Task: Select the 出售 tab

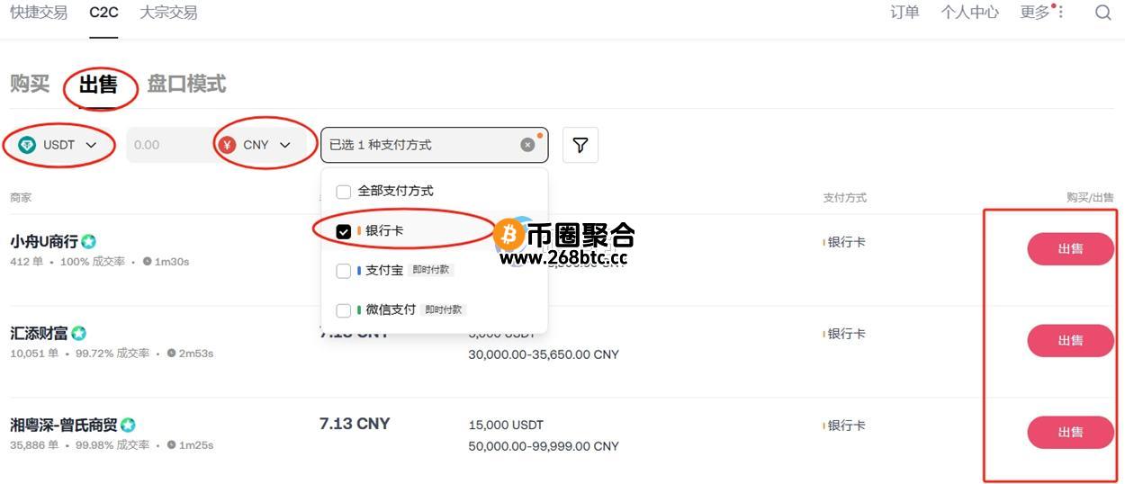Action: [99, 84]
